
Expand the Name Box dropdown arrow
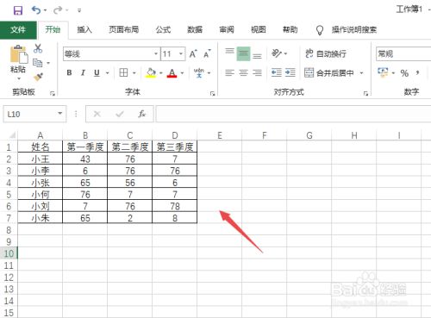coord(59,114)
